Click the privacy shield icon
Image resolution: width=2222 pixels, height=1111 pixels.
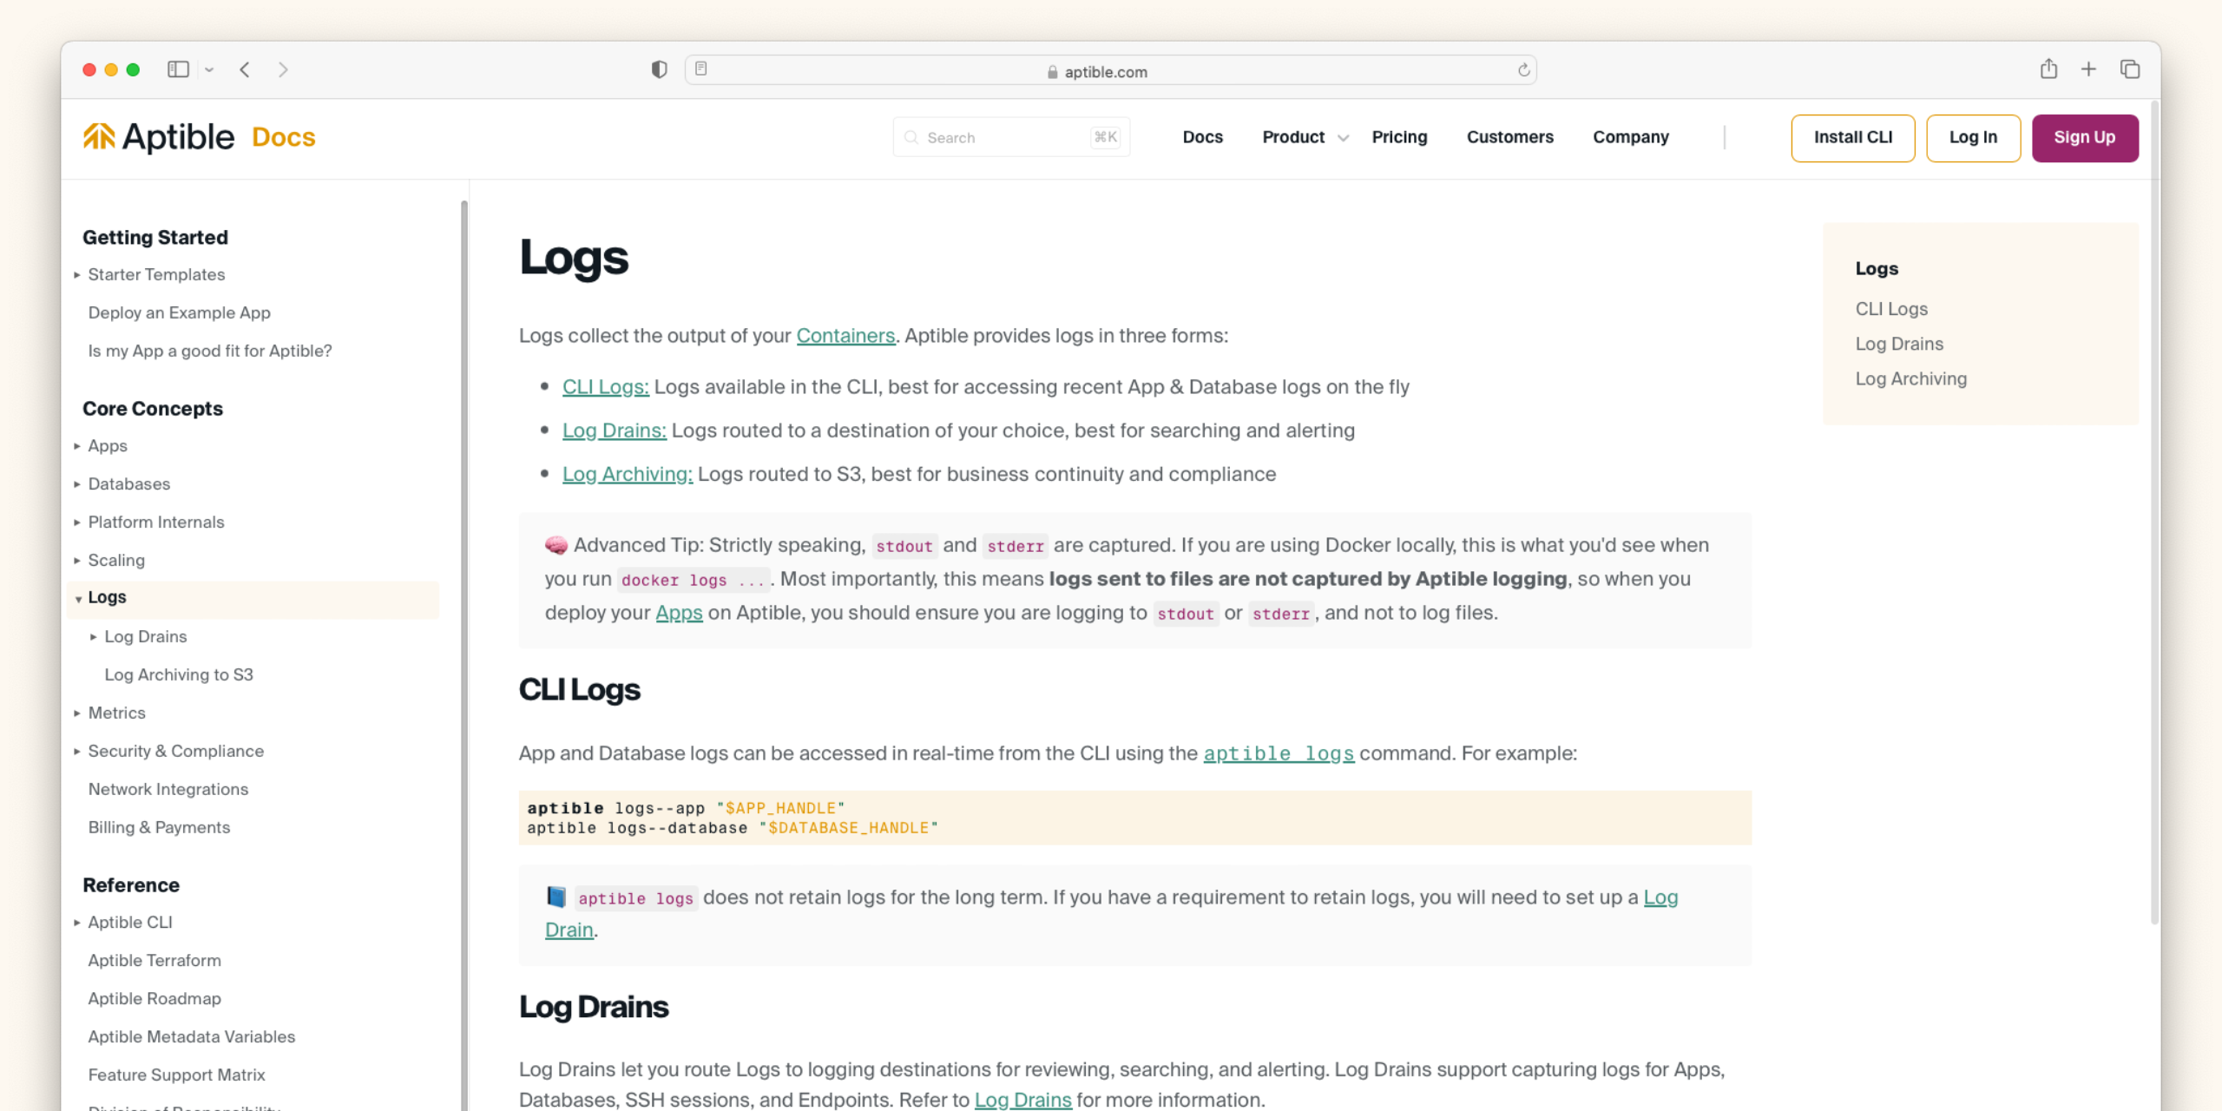tap(660, 69)
